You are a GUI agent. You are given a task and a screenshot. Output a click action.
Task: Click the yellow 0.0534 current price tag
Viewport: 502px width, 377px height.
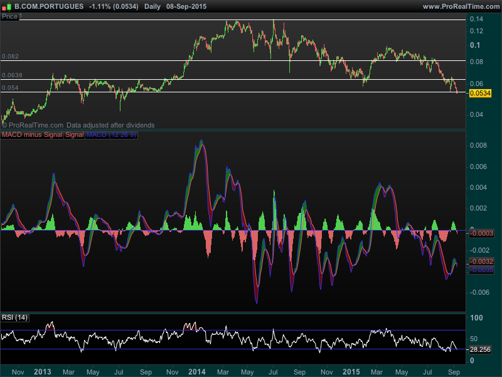(480, 93)
